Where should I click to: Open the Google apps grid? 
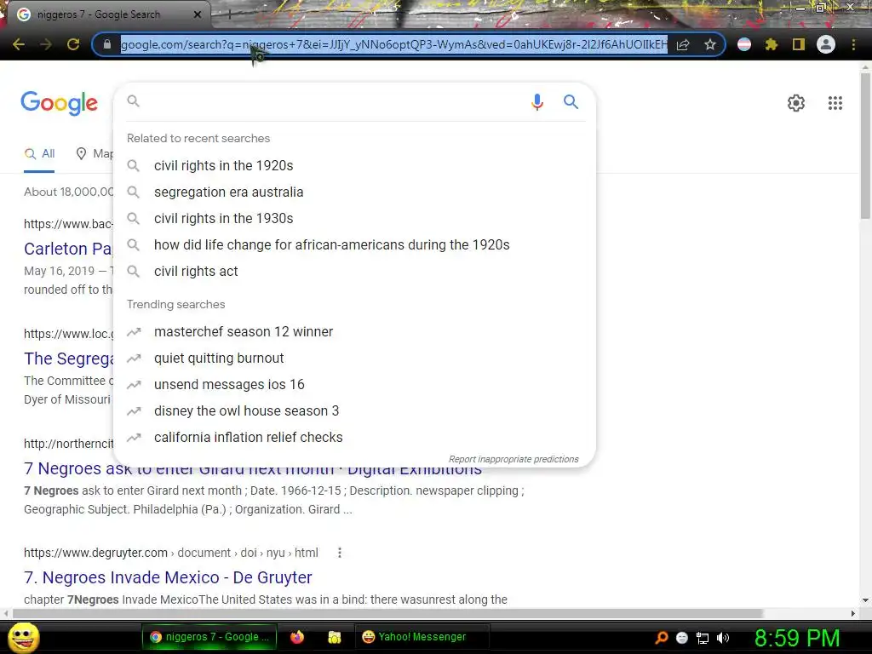[x=835, y=103]
